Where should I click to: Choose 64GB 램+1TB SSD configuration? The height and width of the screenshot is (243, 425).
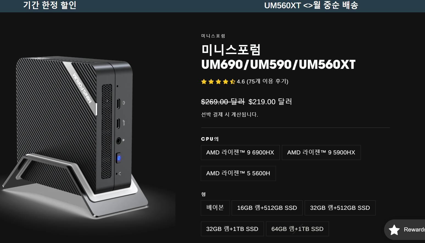click(297, 229)
